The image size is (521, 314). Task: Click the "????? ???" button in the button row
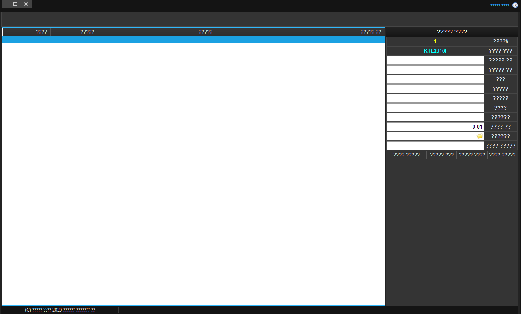pyautogui.click(x=442, y=155)
